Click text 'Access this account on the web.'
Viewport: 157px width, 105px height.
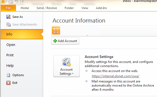point(115,71)
